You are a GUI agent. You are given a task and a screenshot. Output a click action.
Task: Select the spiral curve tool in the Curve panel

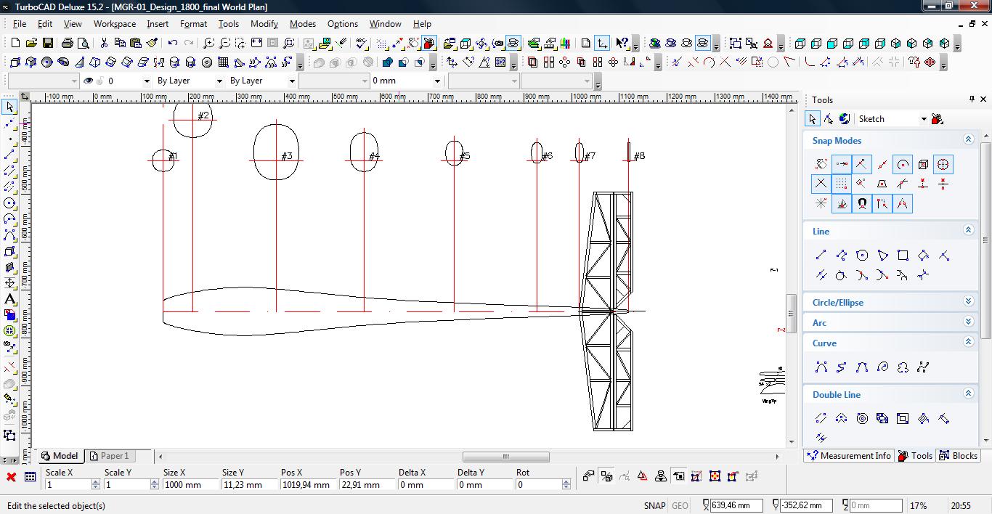coord(882,367)
